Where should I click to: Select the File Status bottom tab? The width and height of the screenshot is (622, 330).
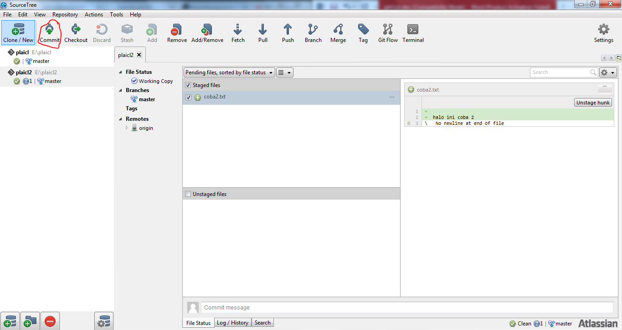(198, 323)
